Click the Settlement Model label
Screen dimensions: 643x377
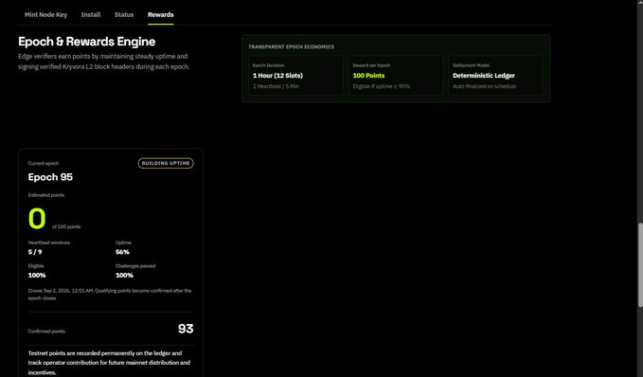point(471,65)
